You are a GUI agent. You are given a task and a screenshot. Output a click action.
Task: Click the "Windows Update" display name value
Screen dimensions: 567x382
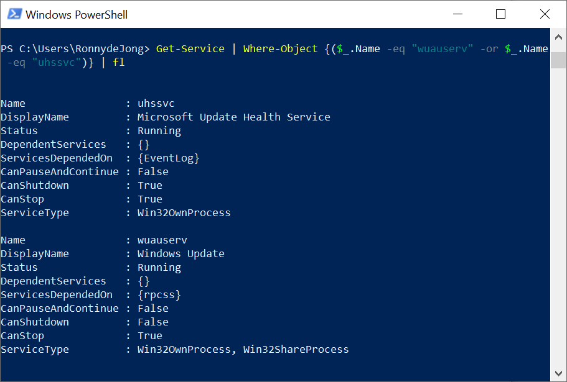[180, 253]
